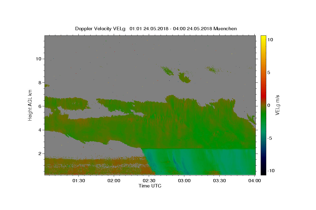Click the 'Muenchen' word in the title
Viewport: 316px width, 210px height.
(225, 29)
